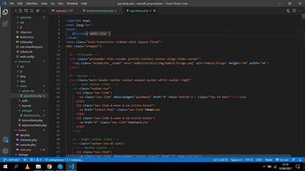Change encoding via UTF-8 indicator
The width and height of the screenshot is (305, 171).
tap(249, 160)
